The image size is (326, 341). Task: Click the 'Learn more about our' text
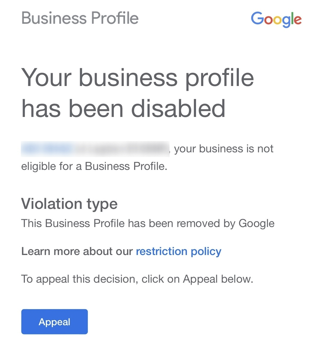[x=77, y=251]
